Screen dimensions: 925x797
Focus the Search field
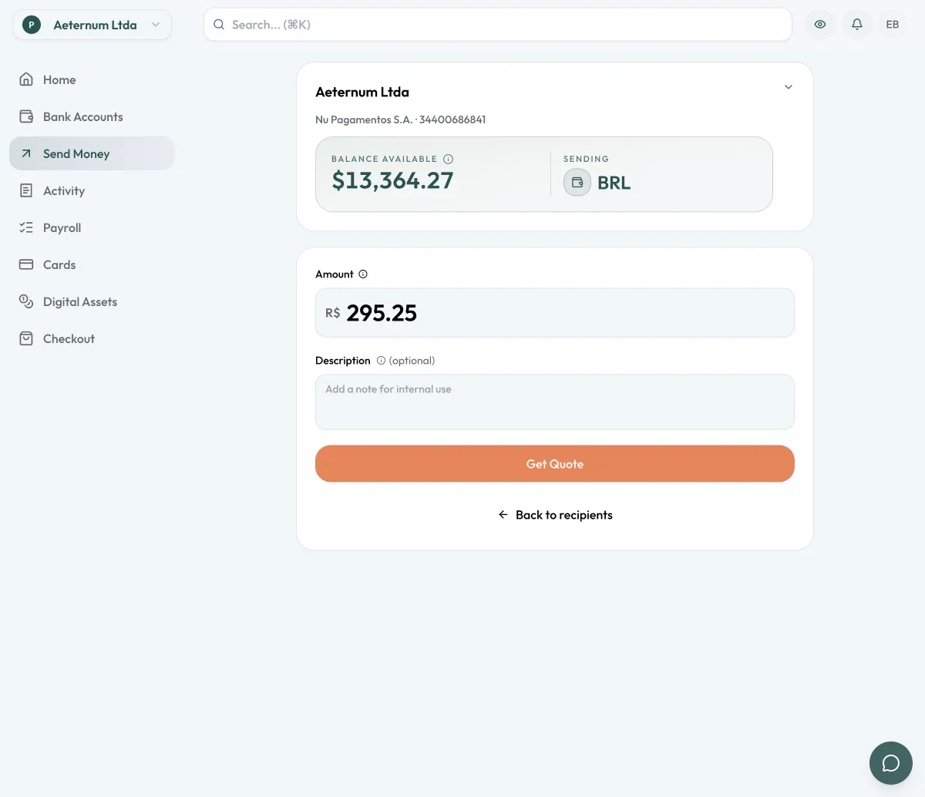point(498,25)
